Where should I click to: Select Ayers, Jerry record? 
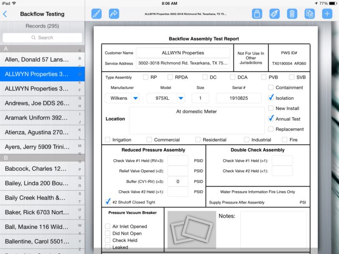[43, 147]
